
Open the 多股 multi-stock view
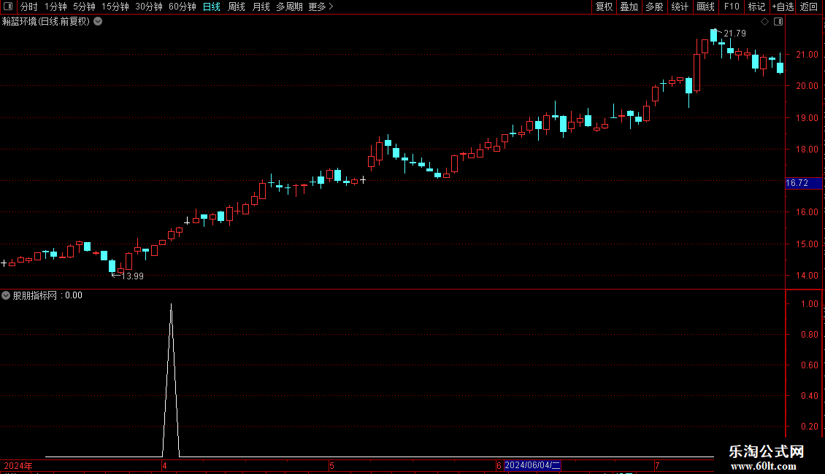(654, 7)
